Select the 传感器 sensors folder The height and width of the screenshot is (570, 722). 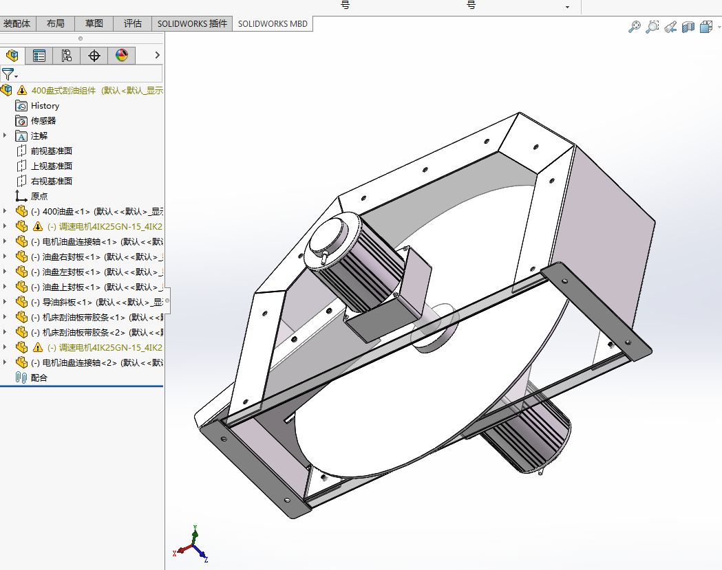pos(43,120)
